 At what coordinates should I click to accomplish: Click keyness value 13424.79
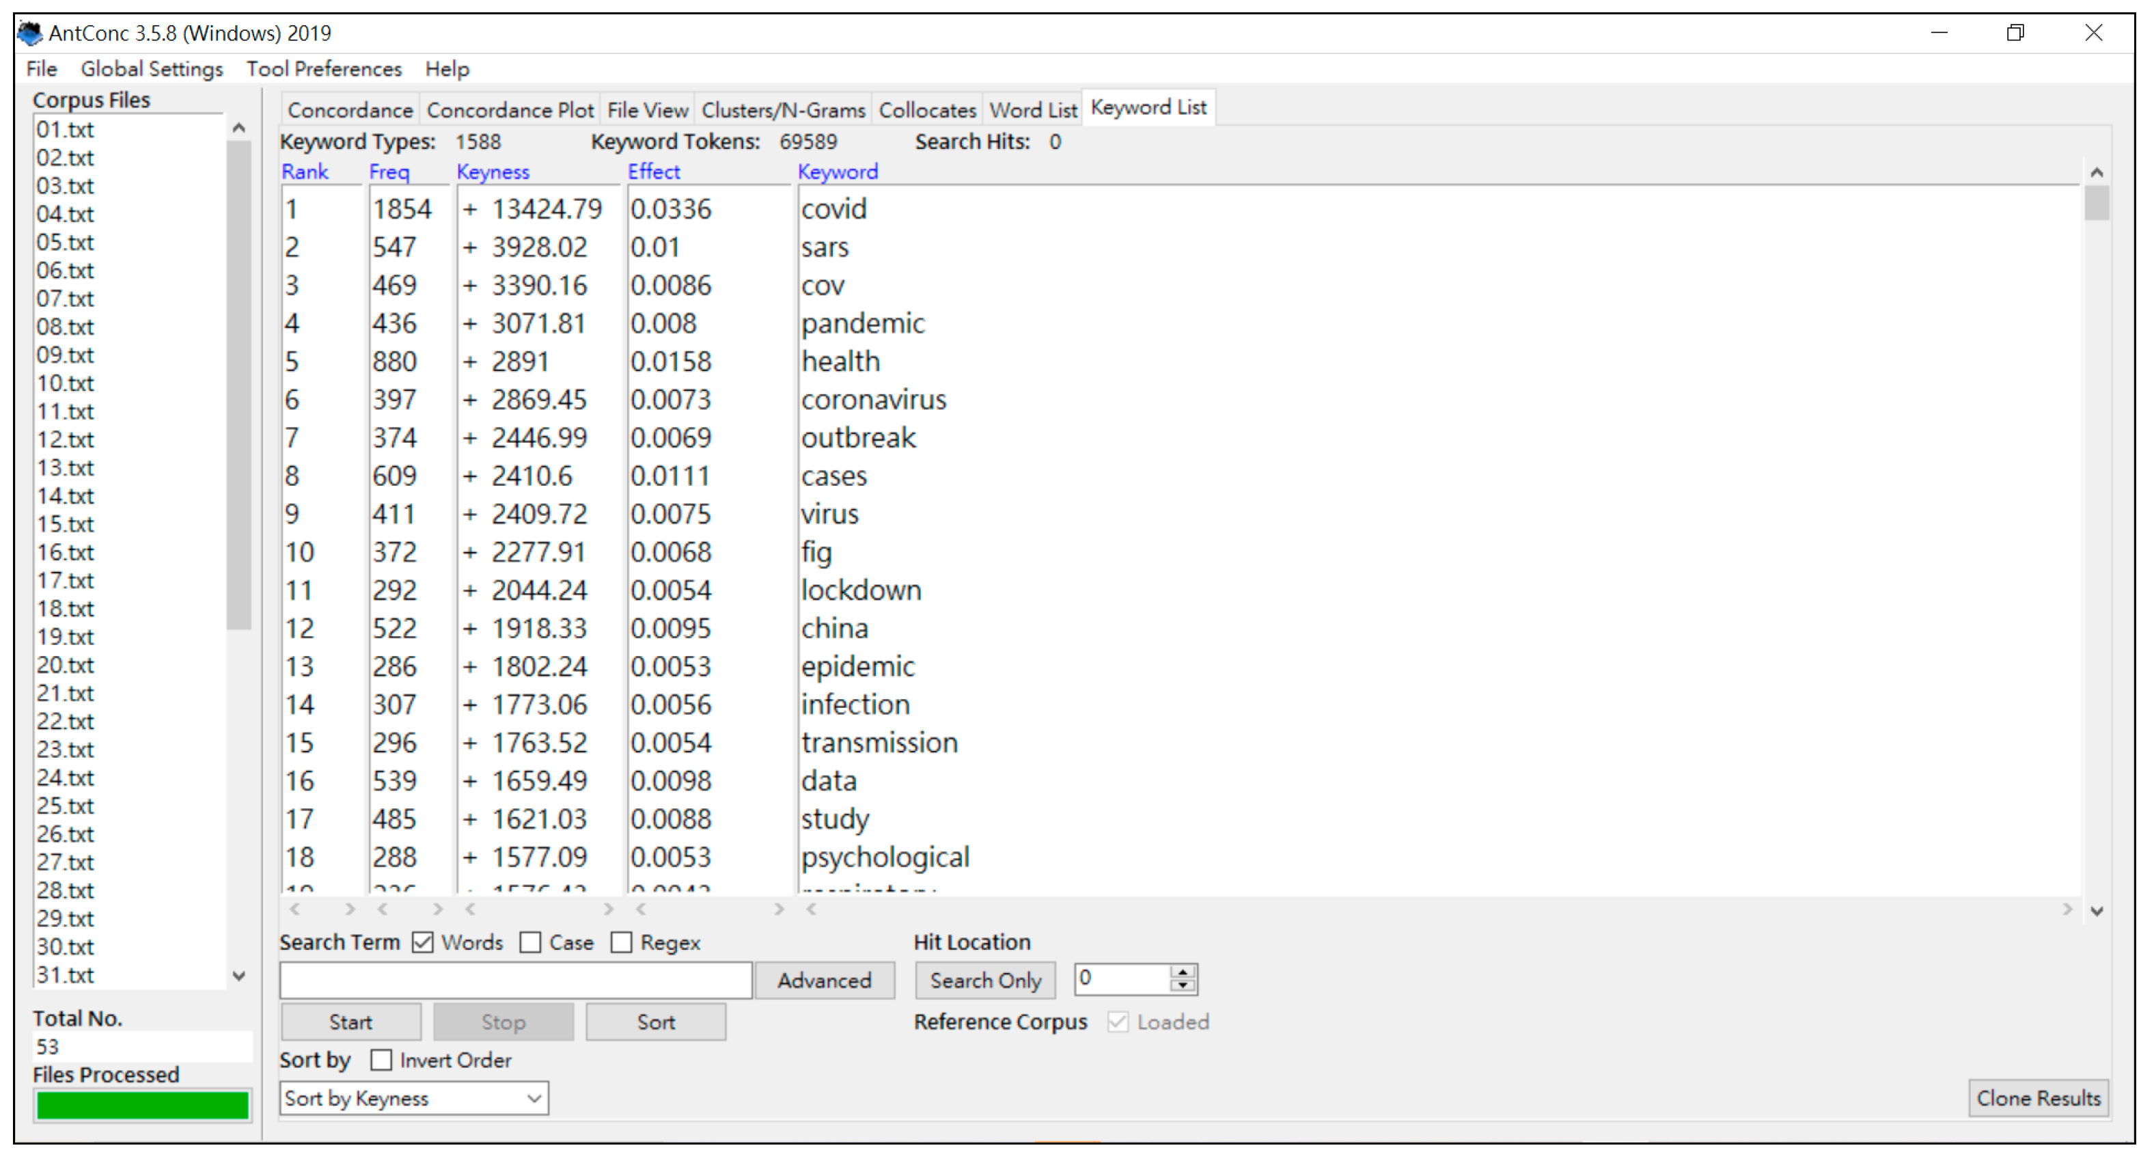(x=547, y=209)
